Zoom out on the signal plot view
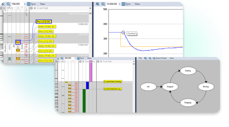The image size is (229, 127). (x=103, y=4)
